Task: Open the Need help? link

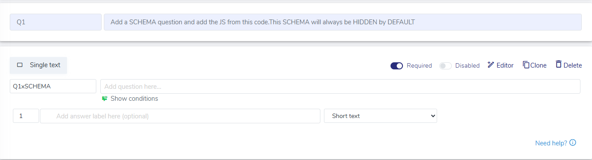Action: (x=551, y=143)
